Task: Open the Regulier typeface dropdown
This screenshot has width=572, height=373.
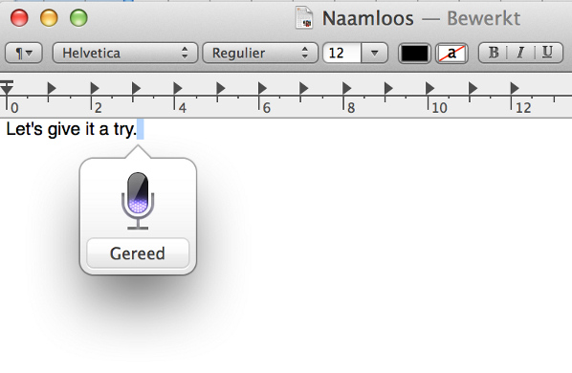Action: [260, 54]
